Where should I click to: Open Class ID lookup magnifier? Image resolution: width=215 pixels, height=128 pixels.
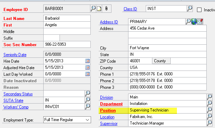coord(190,9)
